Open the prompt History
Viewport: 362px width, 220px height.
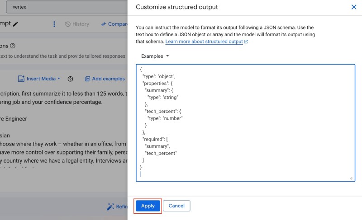tap(77, 24)
